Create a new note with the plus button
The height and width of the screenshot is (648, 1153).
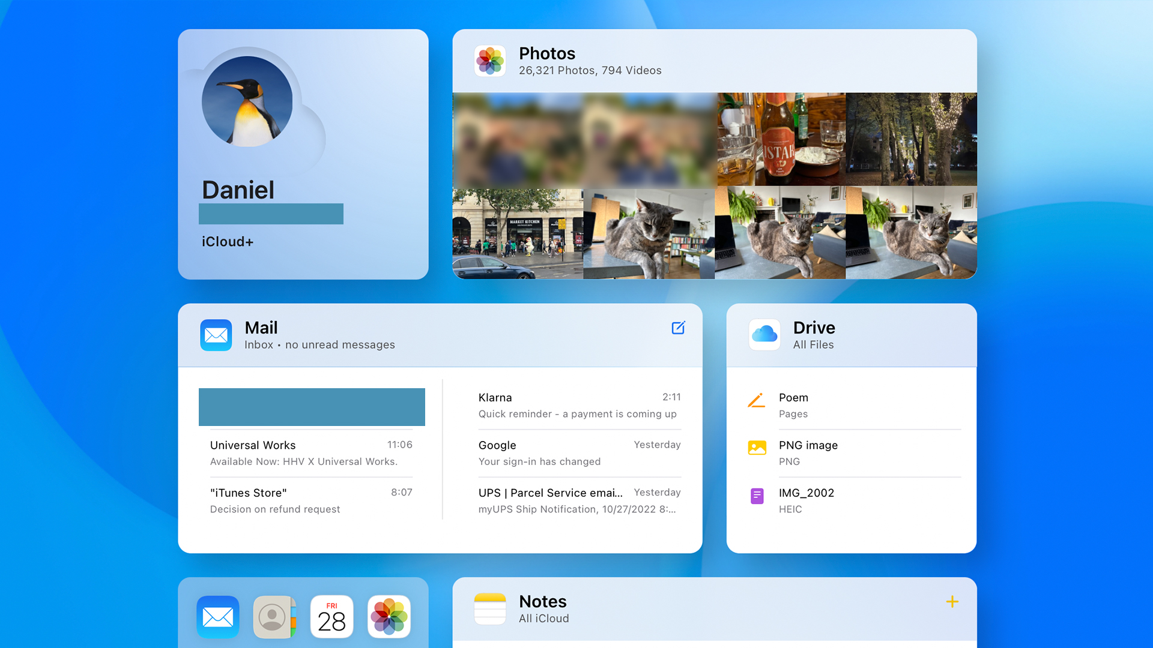pos(952,602)
